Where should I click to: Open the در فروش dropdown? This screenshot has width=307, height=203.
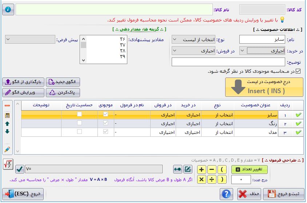point(194,51)
